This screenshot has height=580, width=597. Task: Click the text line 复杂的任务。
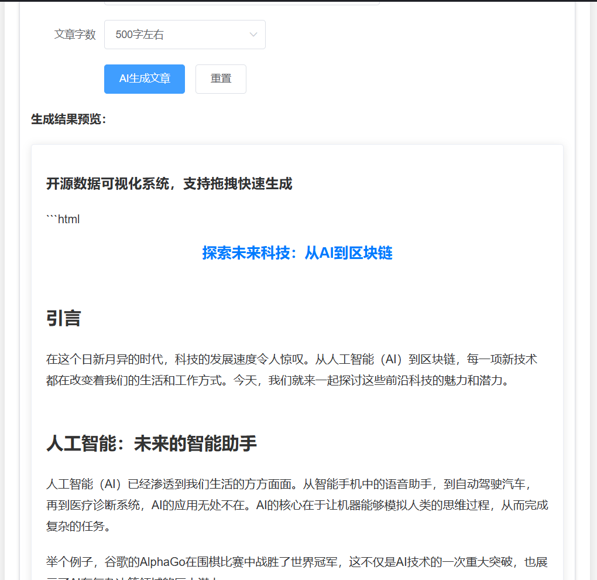[78, 526]
